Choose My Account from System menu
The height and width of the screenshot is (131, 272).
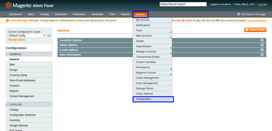[x=152, y=20]
